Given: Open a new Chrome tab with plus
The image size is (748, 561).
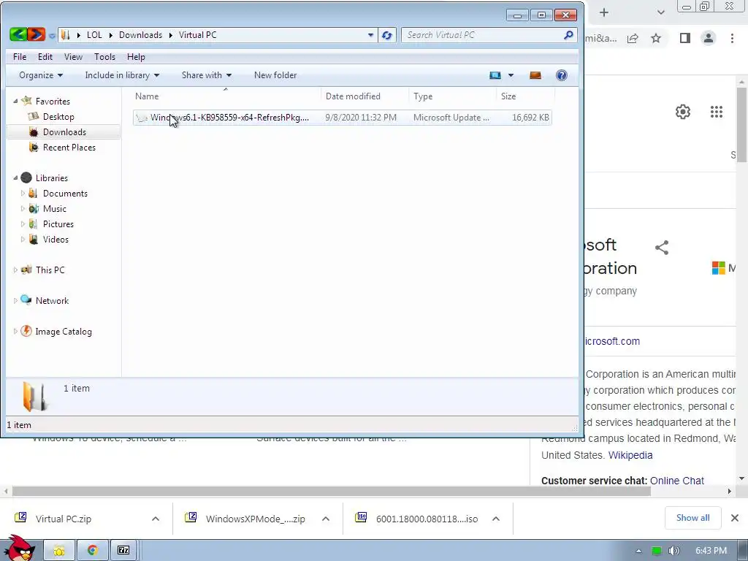Looking at the screenshot, I should point(604,12).
